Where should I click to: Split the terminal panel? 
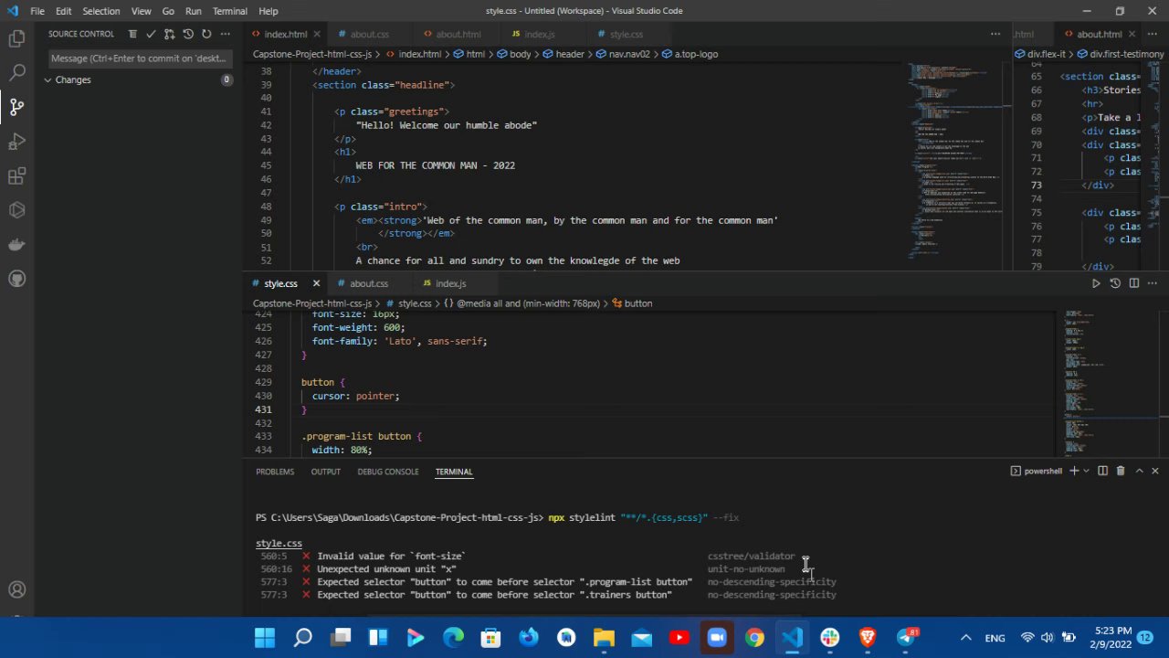click(1102, 472)
